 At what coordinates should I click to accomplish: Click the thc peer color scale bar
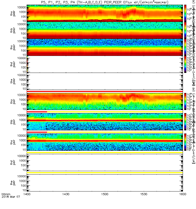(x=185, y=47)
